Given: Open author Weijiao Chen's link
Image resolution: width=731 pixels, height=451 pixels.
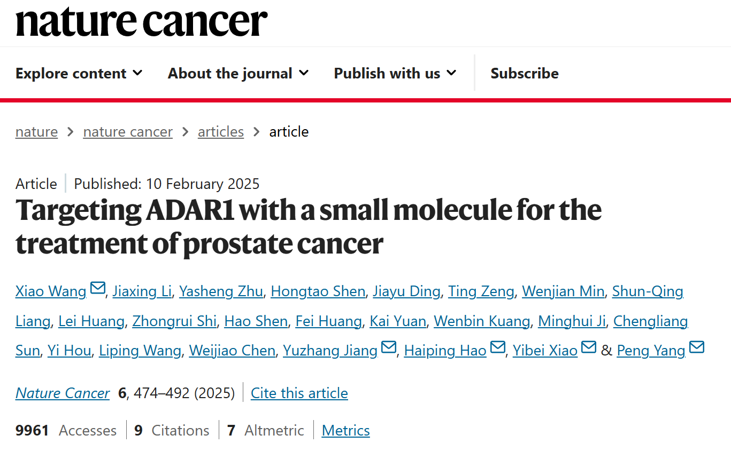Looking at the screenshot, I should click(x=232, y=351).
